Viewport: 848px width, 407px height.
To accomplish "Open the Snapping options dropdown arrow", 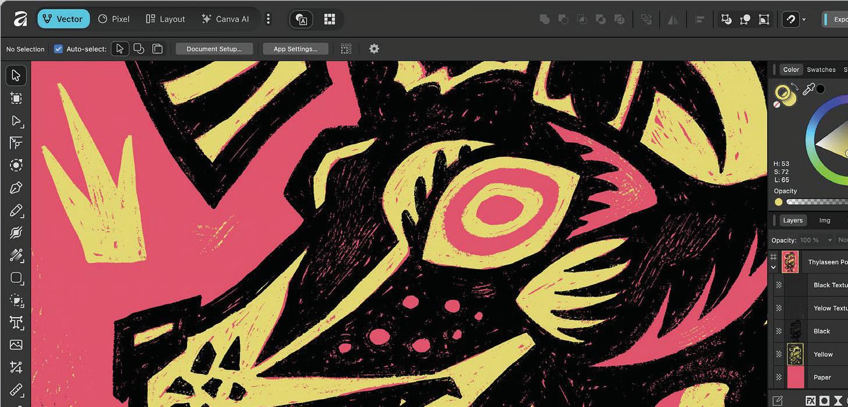I will [x=804, y=20].
